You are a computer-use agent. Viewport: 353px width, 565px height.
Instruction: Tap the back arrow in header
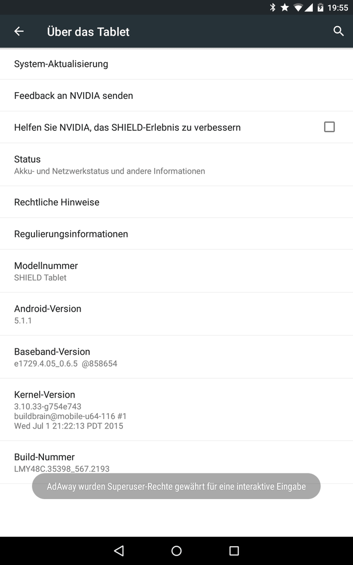(x=19, y=31)
